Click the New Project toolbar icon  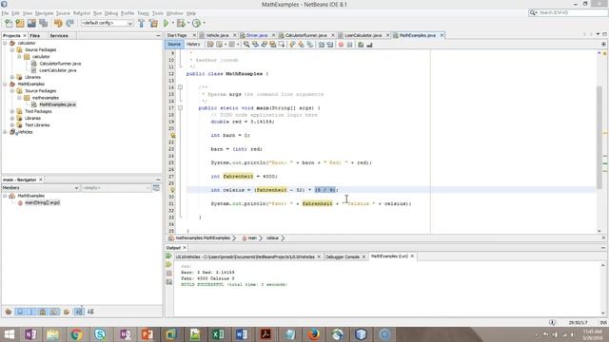coord(20,23)
